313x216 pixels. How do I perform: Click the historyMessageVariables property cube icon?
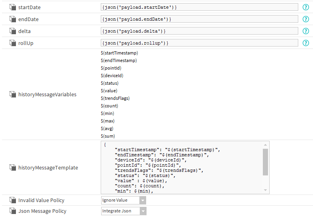click(x=12, y=95)
